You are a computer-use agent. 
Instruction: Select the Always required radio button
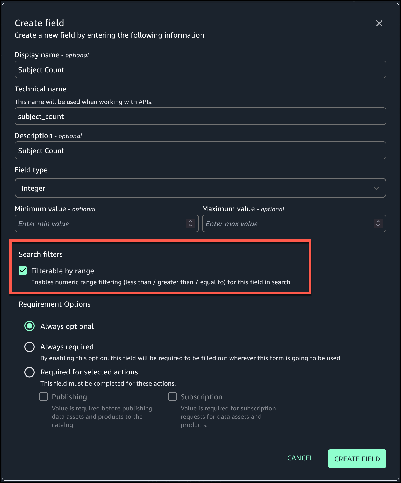coord(30,347)
